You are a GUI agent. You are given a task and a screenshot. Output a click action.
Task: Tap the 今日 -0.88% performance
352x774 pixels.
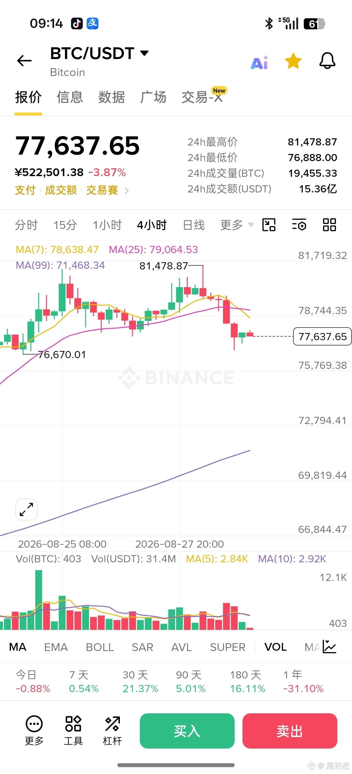tap(33, 681)
